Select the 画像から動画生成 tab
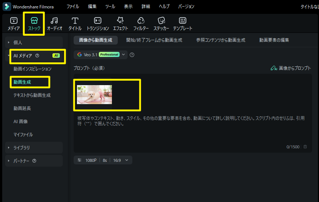This screenshot has height=202, width=319. pyautogui.click(x=96, y=40)
